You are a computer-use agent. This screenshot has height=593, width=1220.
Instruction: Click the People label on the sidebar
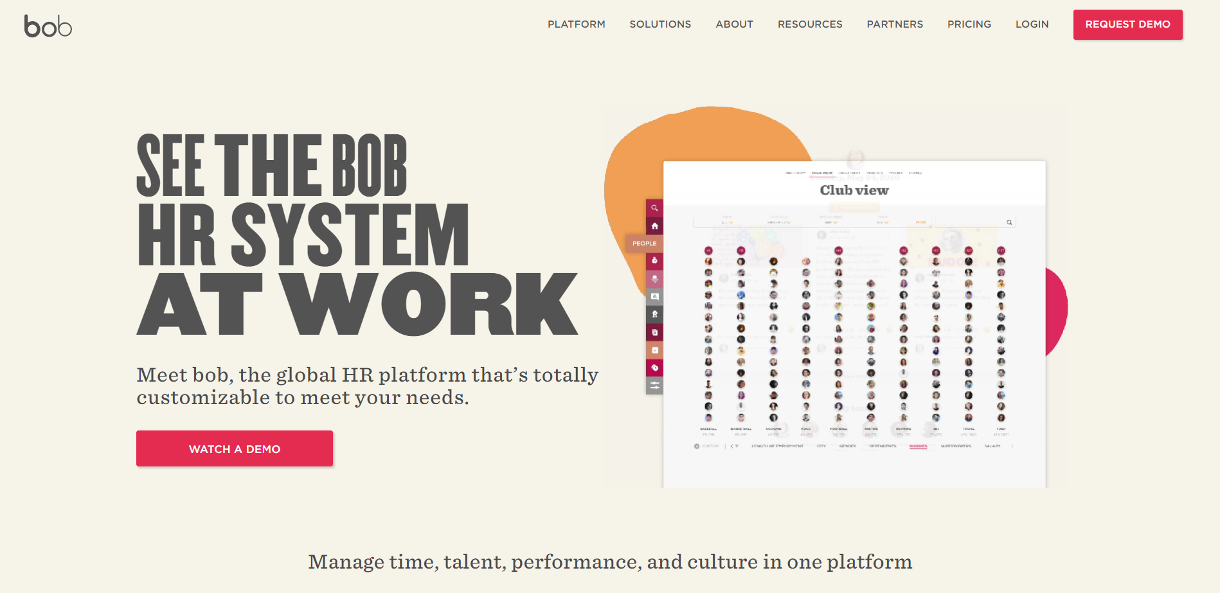coord(644,243)
